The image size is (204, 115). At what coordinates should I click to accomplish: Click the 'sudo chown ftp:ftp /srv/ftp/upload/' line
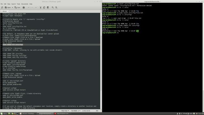(18, 70)
